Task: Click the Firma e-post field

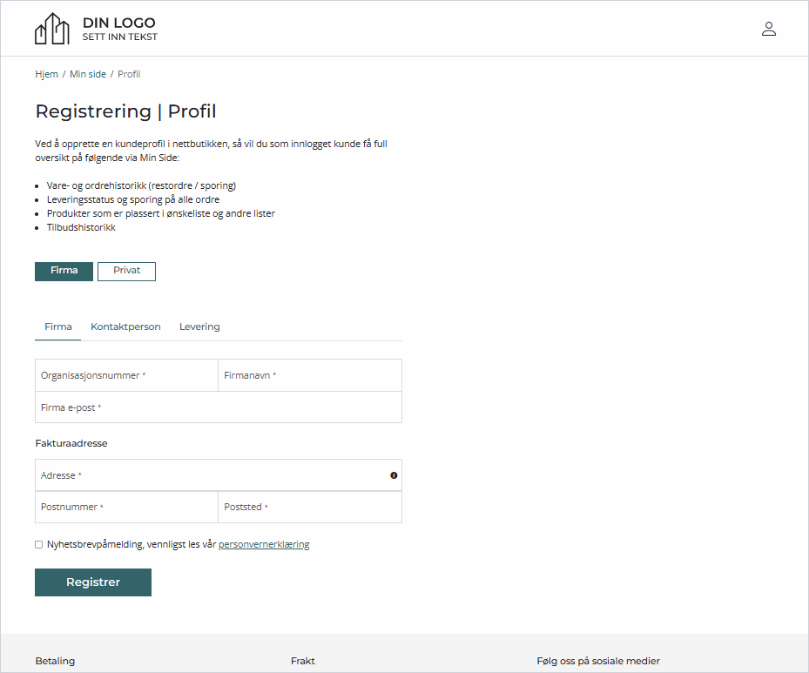Action: click(x=218, y=407)
